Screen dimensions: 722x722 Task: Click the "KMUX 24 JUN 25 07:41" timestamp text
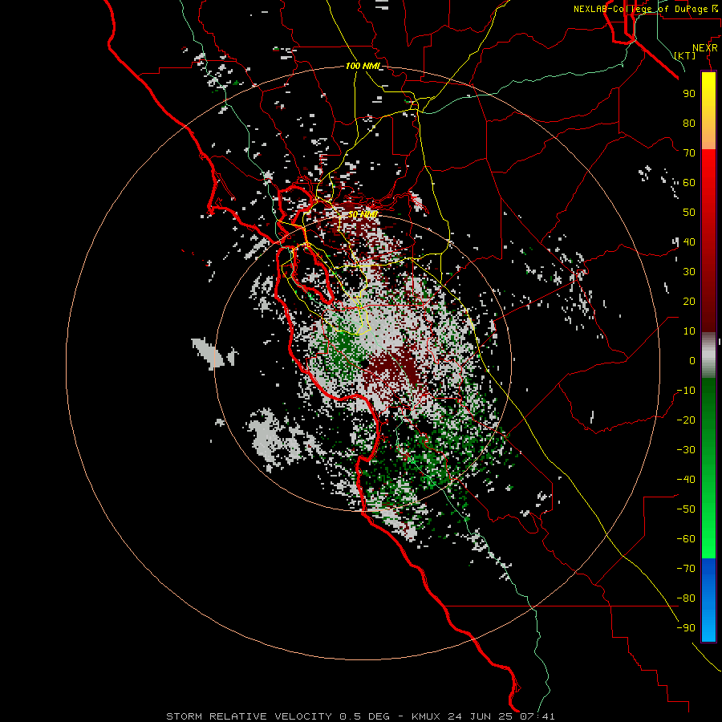coord(484,716)
